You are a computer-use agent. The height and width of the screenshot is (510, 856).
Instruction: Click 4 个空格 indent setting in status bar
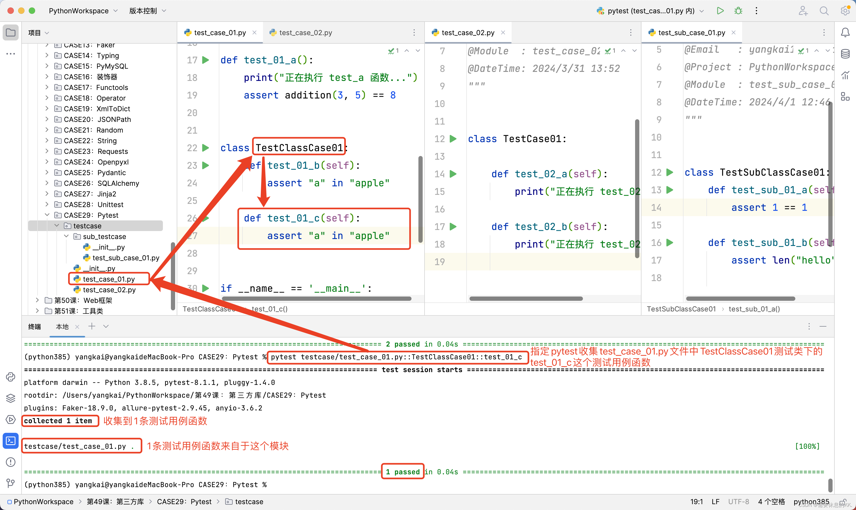tap(771, 502)
